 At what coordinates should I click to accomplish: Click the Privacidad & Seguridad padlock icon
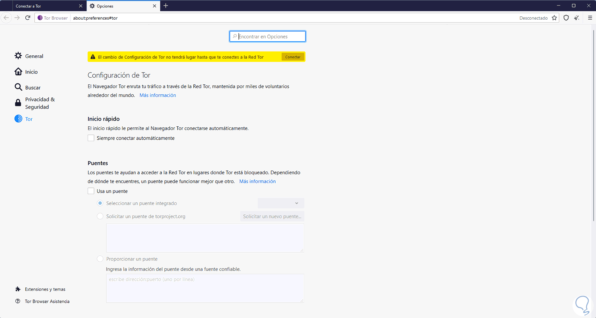click(x=18, y=103)
